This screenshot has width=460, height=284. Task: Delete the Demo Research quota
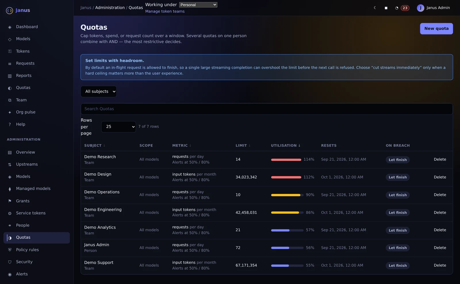(x=440, y=159)
